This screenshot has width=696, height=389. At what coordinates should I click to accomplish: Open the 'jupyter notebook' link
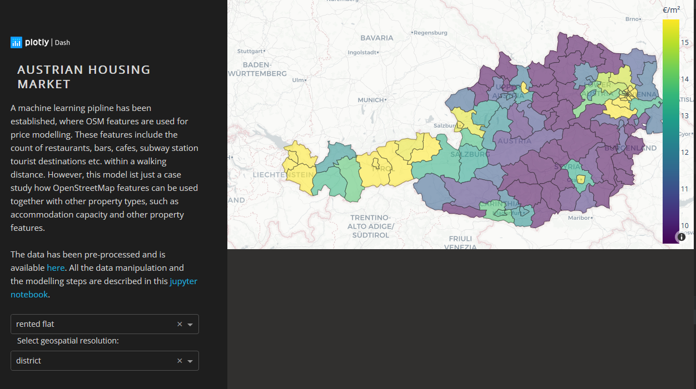coord(104,288)
